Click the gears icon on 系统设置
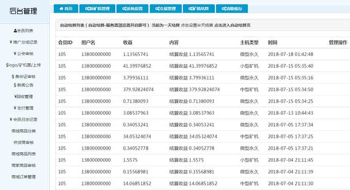350x190 pixels. pyautogui.click(x=124, y=9)
